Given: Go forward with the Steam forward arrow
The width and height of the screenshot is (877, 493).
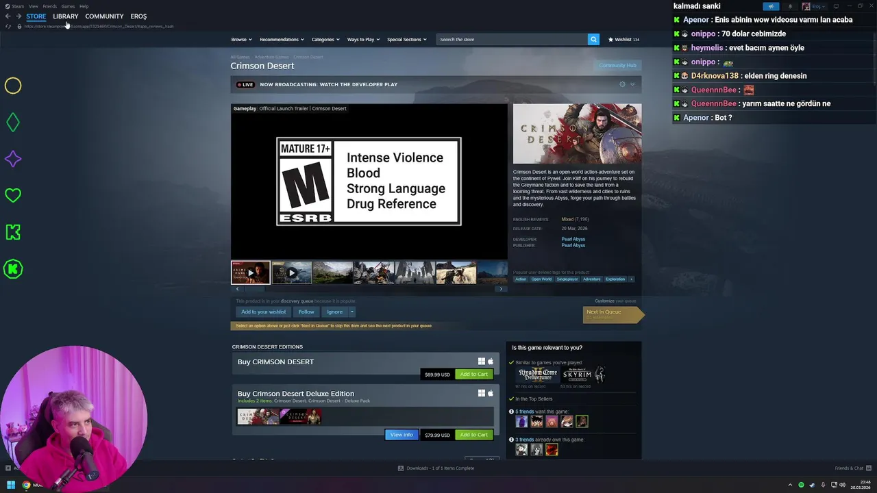Looking at the screenshot, I should (x=18, y=16).
